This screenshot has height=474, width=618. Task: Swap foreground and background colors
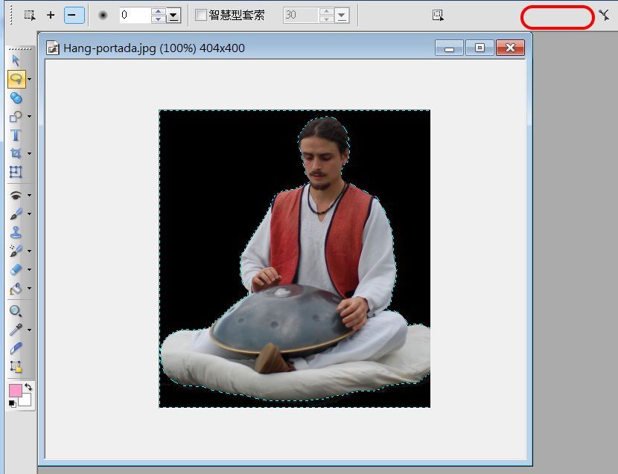pos(28,387)
